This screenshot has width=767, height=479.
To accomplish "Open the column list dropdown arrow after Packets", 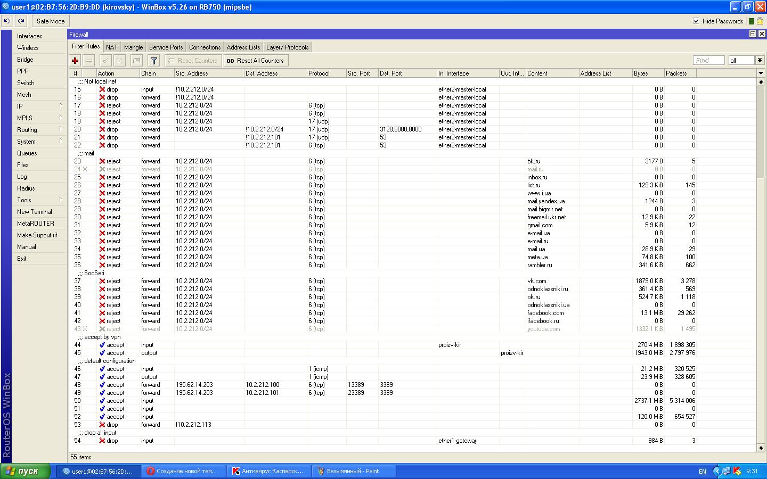I will click(760, 73).
